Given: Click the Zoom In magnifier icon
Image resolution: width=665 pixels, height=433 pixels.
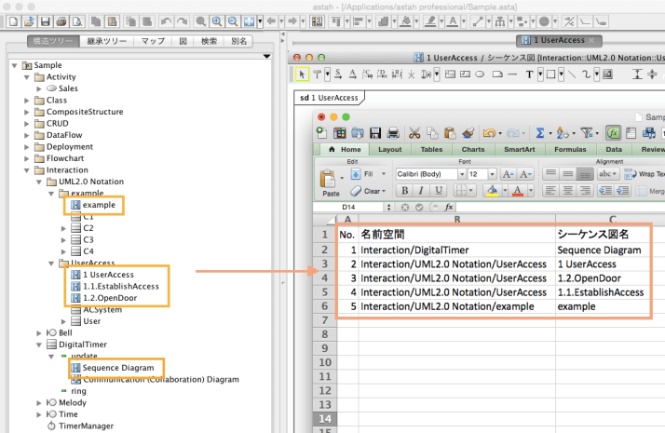Looking at the screenshot, I should click(x=215, y=20).
